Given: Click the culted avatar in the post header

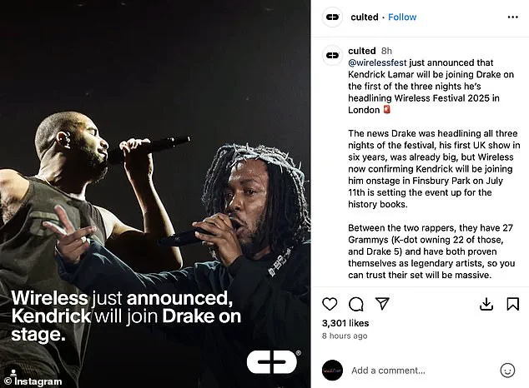Looking at the screenshot, I should (333, 17).
